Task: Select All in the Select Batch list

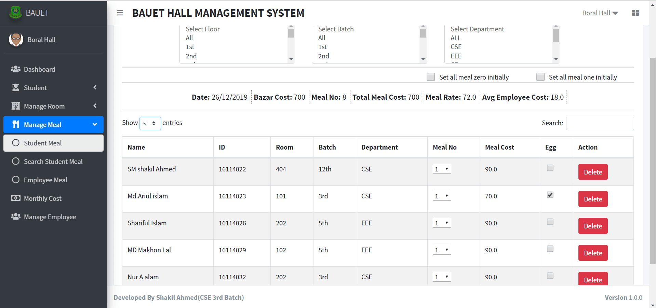Action: pyautogui.click(x=322, y=38)
